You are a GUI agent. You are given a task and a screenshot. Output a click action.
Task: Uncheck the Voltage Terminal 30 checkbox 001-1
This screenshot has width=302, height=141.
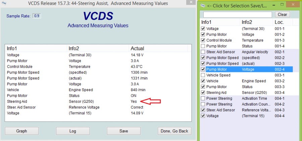click(x=203, y=29)
